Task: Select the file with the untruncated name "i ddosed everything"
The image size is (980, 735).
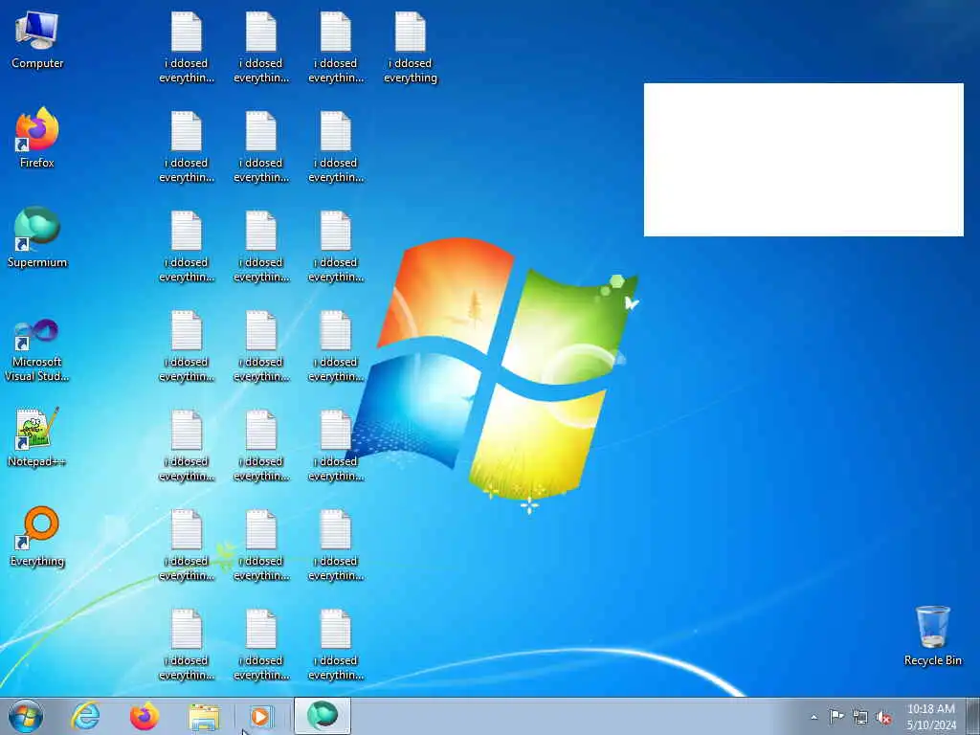Action: (410, 48)
